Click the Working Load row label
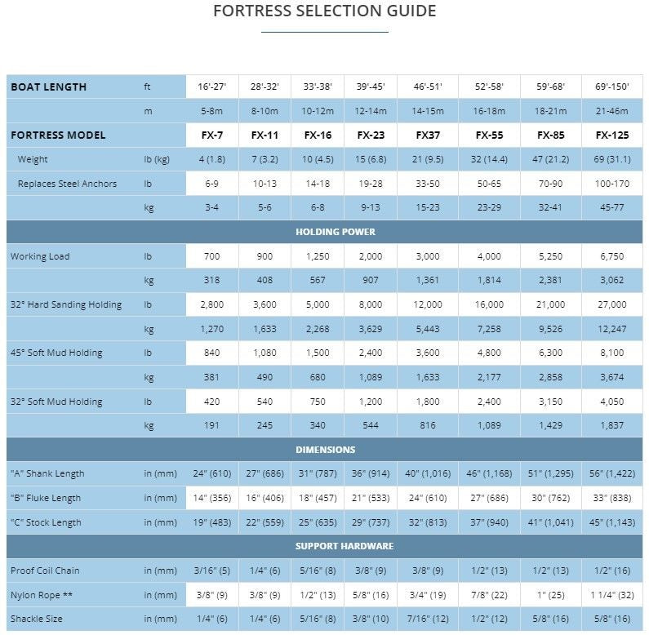This screenshot has width=649, height=635. point(40,256)
